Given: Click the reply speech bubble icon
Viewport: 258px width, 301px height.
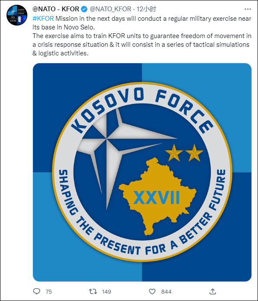Looking at the screenshot, I should [x=36, y=291].
